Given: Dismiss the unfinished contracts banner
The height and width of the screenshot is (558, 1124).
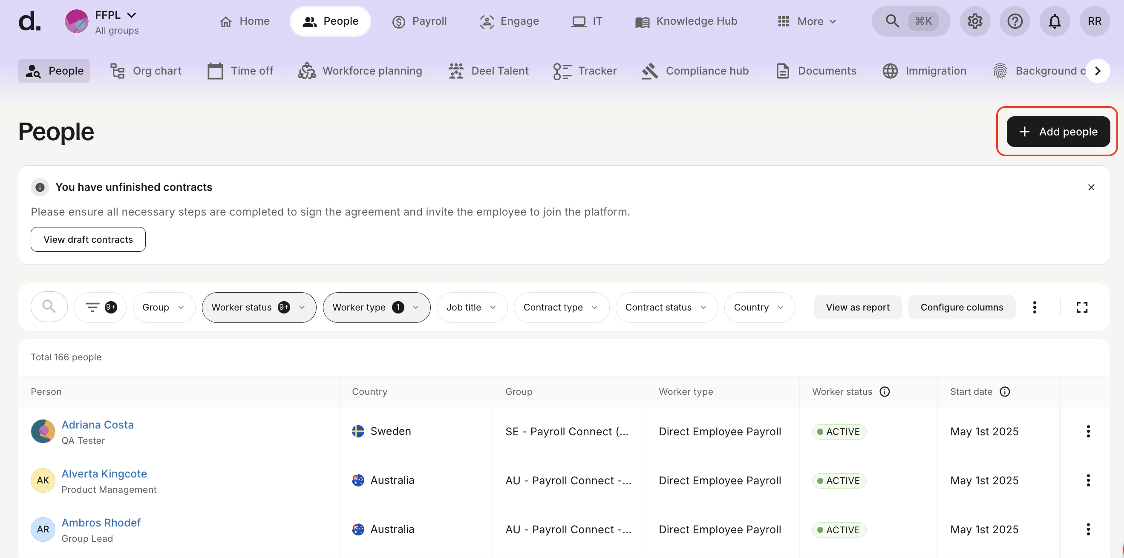Looking at the screenshot, I should click(x=1091, y=187).
